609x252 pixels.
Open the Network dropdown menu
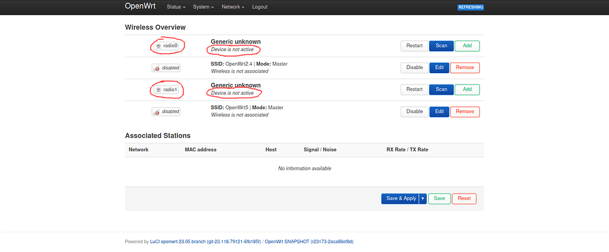[x=233, y=7]
